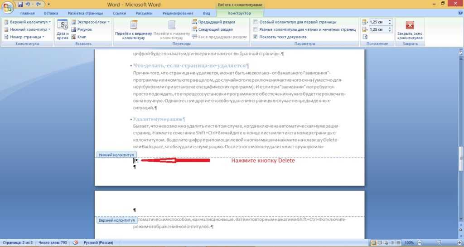Toggle Разные колонтитулы для четных и нечетных страниц

tap(256, 29)
